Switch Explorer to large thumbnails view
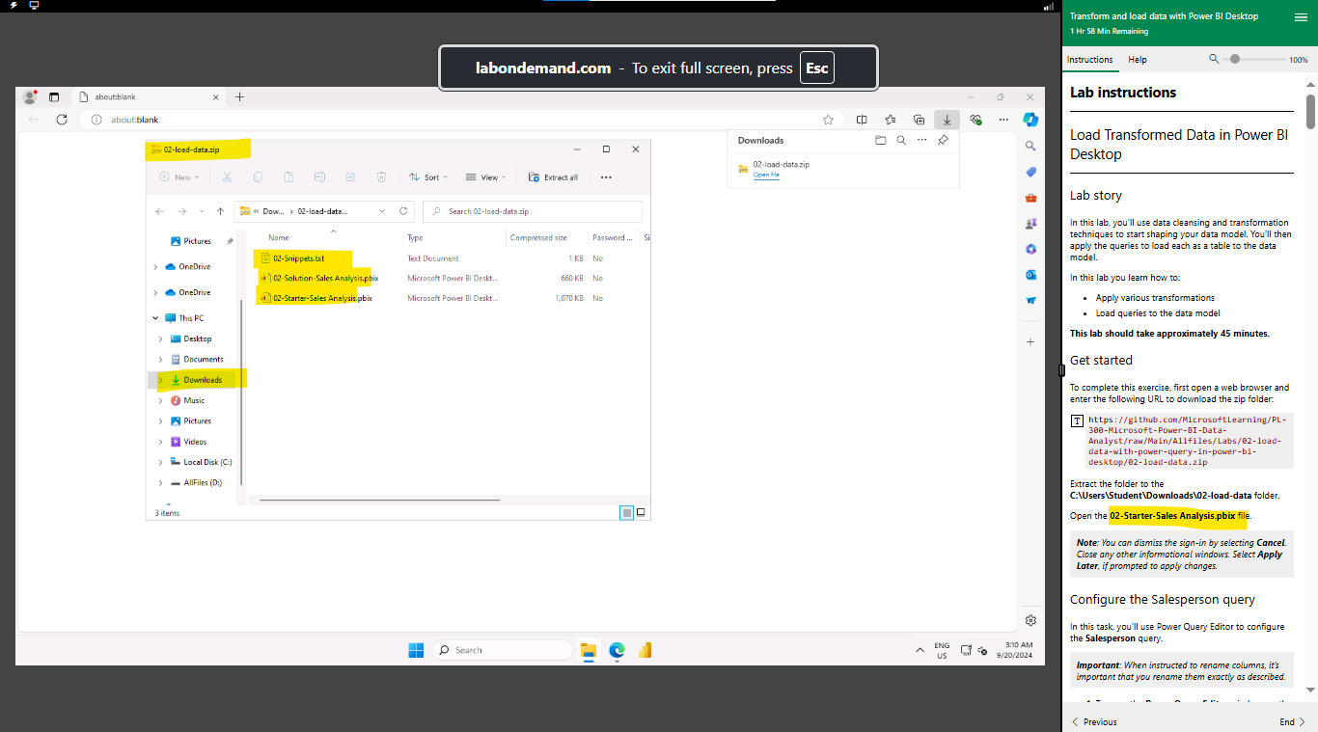The width and height of the screenshot is (1318, 732). point(641,512)
